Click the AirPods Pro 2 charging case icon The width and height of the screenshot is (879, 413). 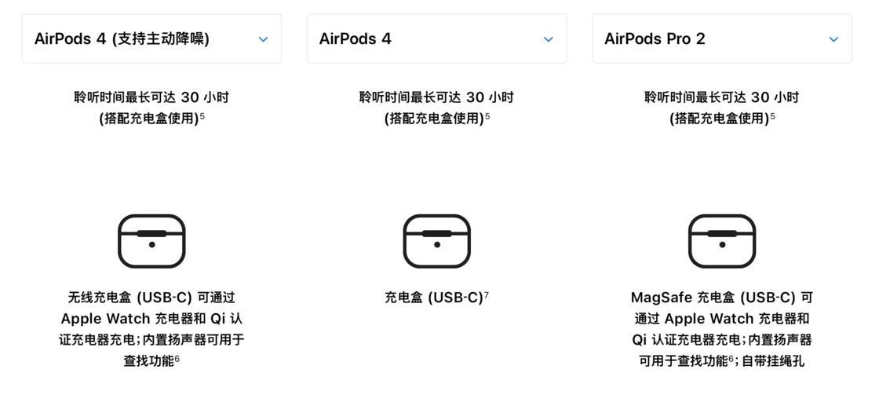coord(722,241)
